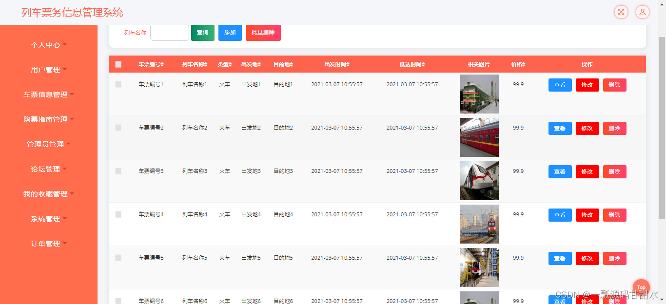The image size is (666, 304).
Task: Click the 添加 add button
Action: click(x=230, y=33)
